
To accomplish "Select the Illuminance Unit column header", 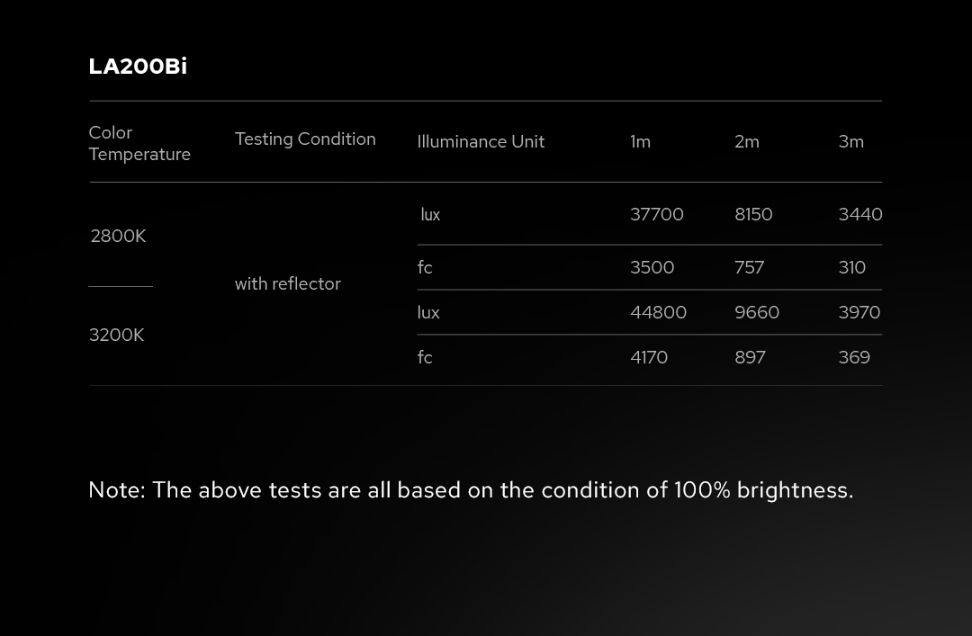I will [481, 141].
